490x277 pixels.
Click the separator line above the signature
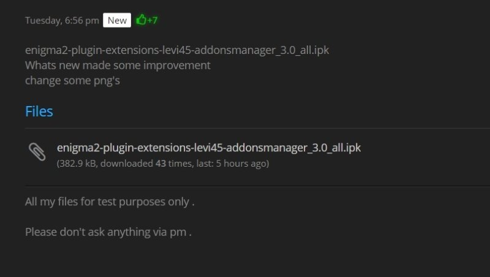tap(257, 186)
